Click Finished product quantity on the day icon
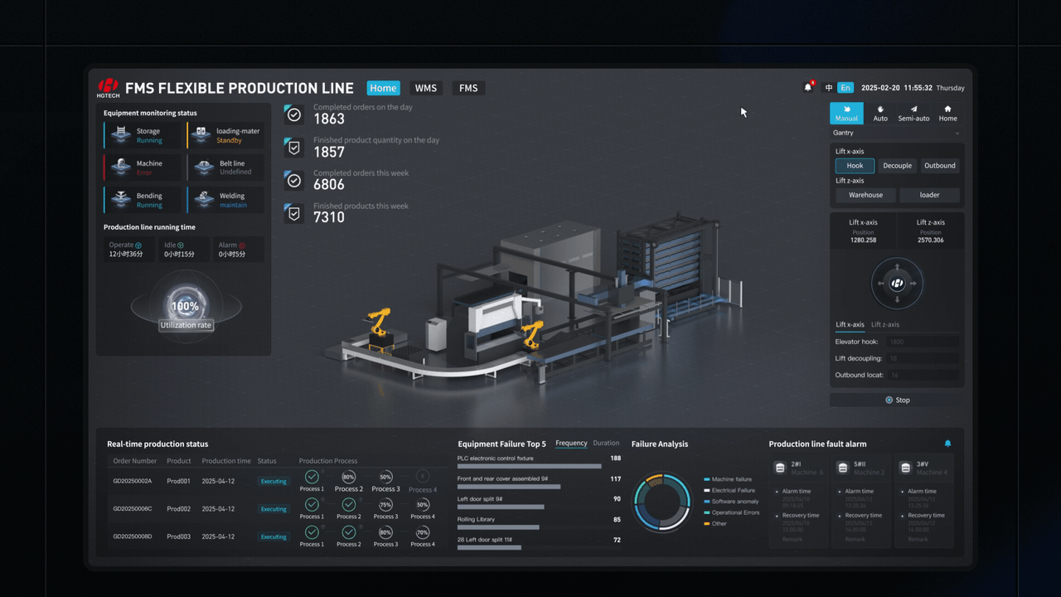 293,148
